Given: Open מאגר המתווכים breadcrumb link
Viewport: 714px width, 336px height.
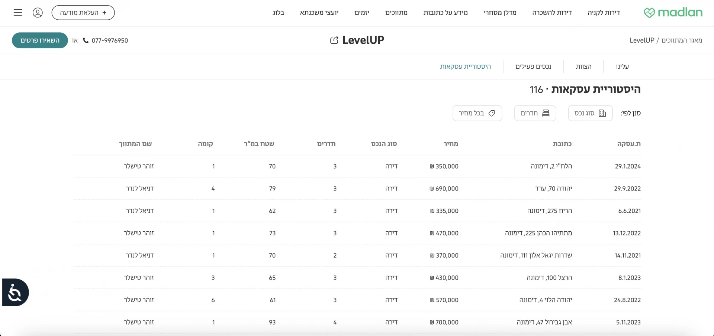Looking at the screenshot, I should [x=682, y=40].
